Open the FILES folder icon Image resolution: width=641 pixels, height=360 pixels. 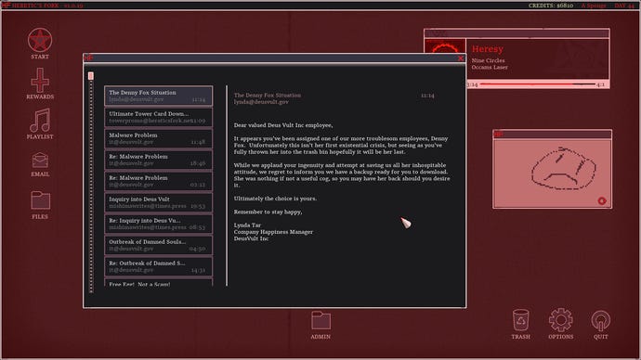coord(40,200)
